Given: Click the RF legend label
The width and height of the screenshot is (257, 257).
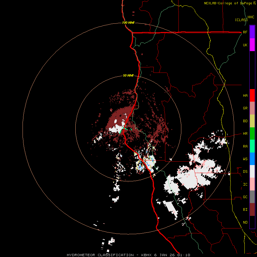Looking at the screenshot, I should (x=245, y=32).
